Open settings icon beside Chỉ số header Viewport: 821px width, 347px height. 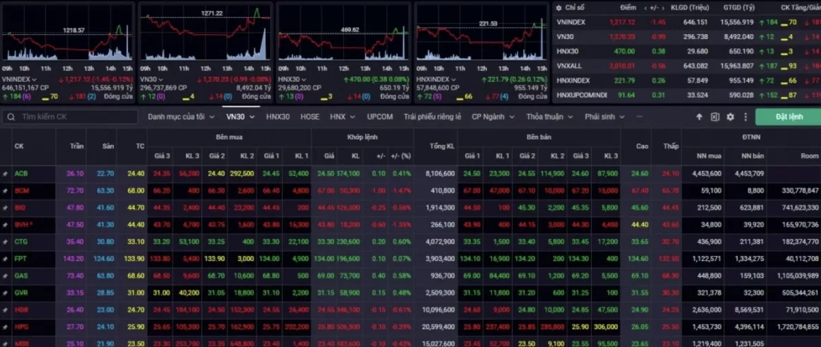click(558, 8)
